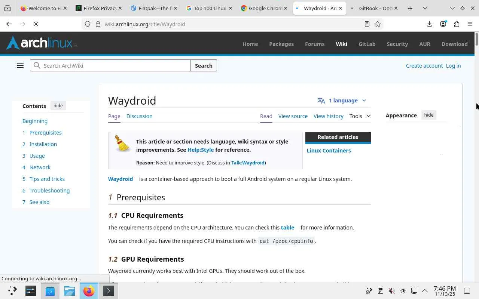
Task: Open Forums in the Arch navigation
Action: click(x=315, y=44)
